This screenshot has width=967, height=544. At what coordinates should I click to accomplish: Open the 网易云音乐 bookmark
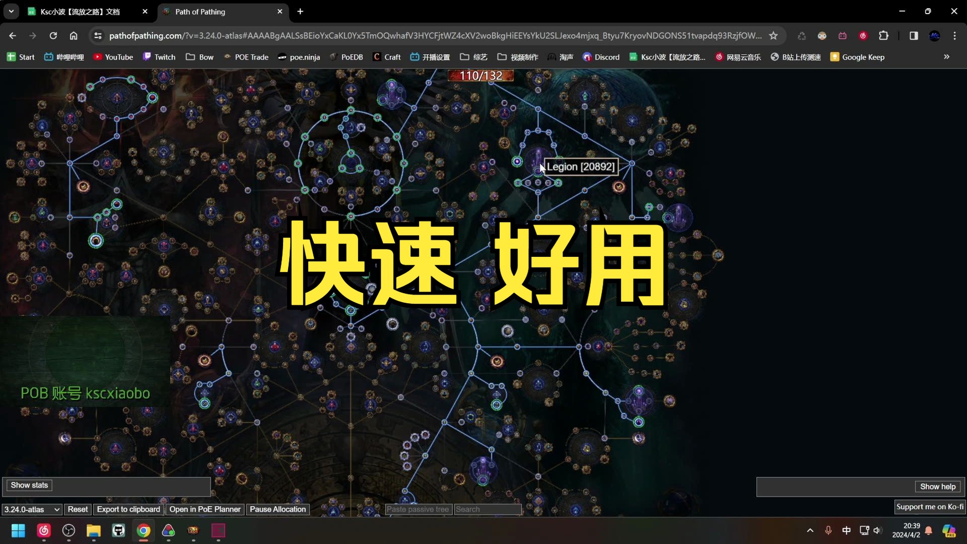tap(738, 57)
